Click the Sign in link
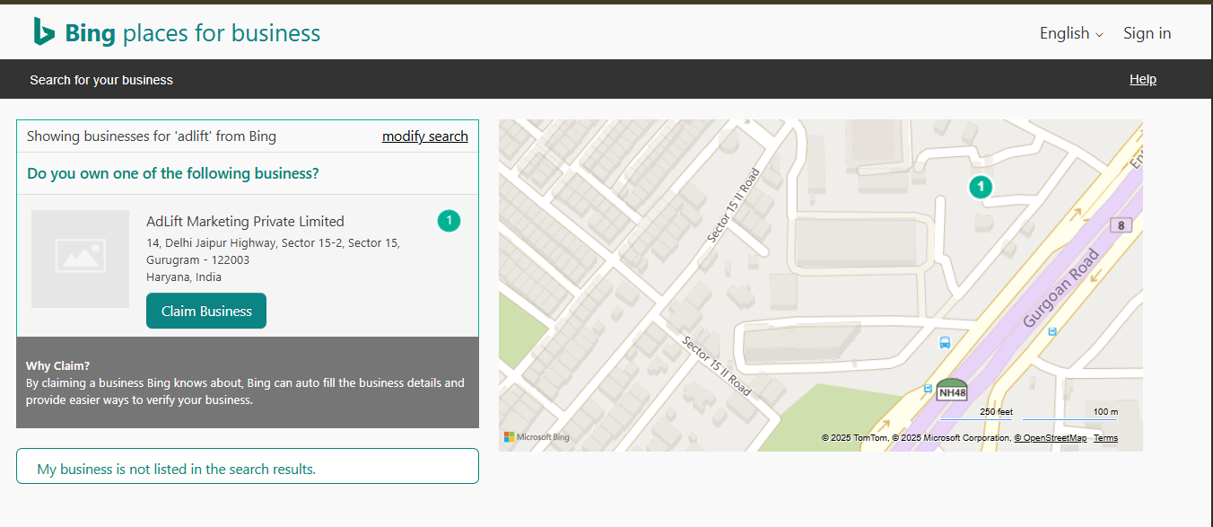This screenshot has height=527, width=1213. pyautogui.click(x=1147, y=33)
